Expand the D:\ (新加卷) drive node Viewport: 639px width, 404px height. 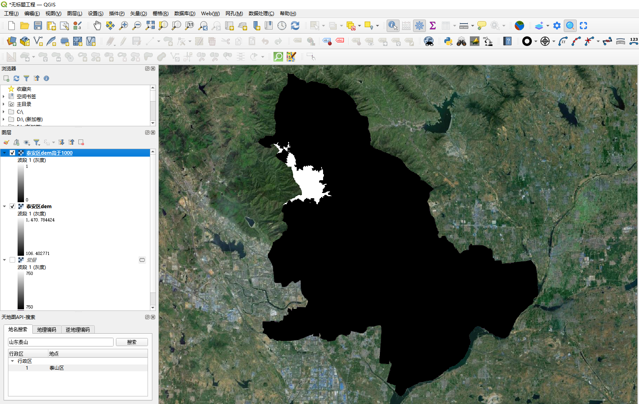click(4, 119)
